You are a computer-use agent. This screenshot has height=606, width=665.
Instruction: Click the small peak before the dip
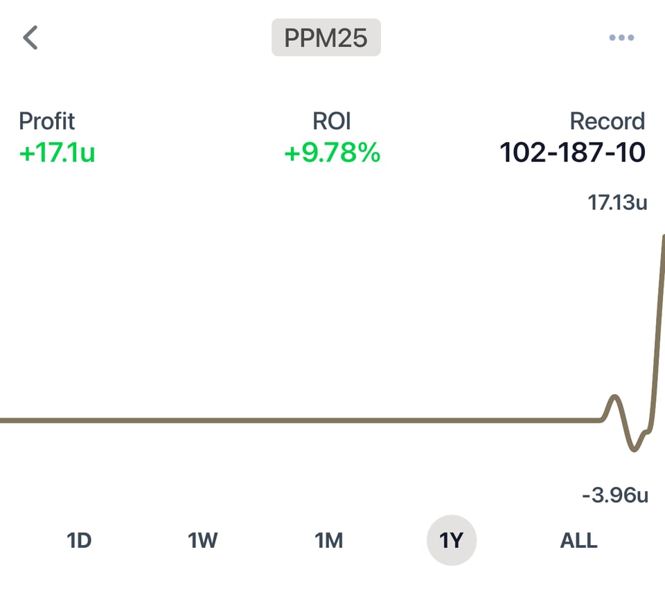point(614,397)
